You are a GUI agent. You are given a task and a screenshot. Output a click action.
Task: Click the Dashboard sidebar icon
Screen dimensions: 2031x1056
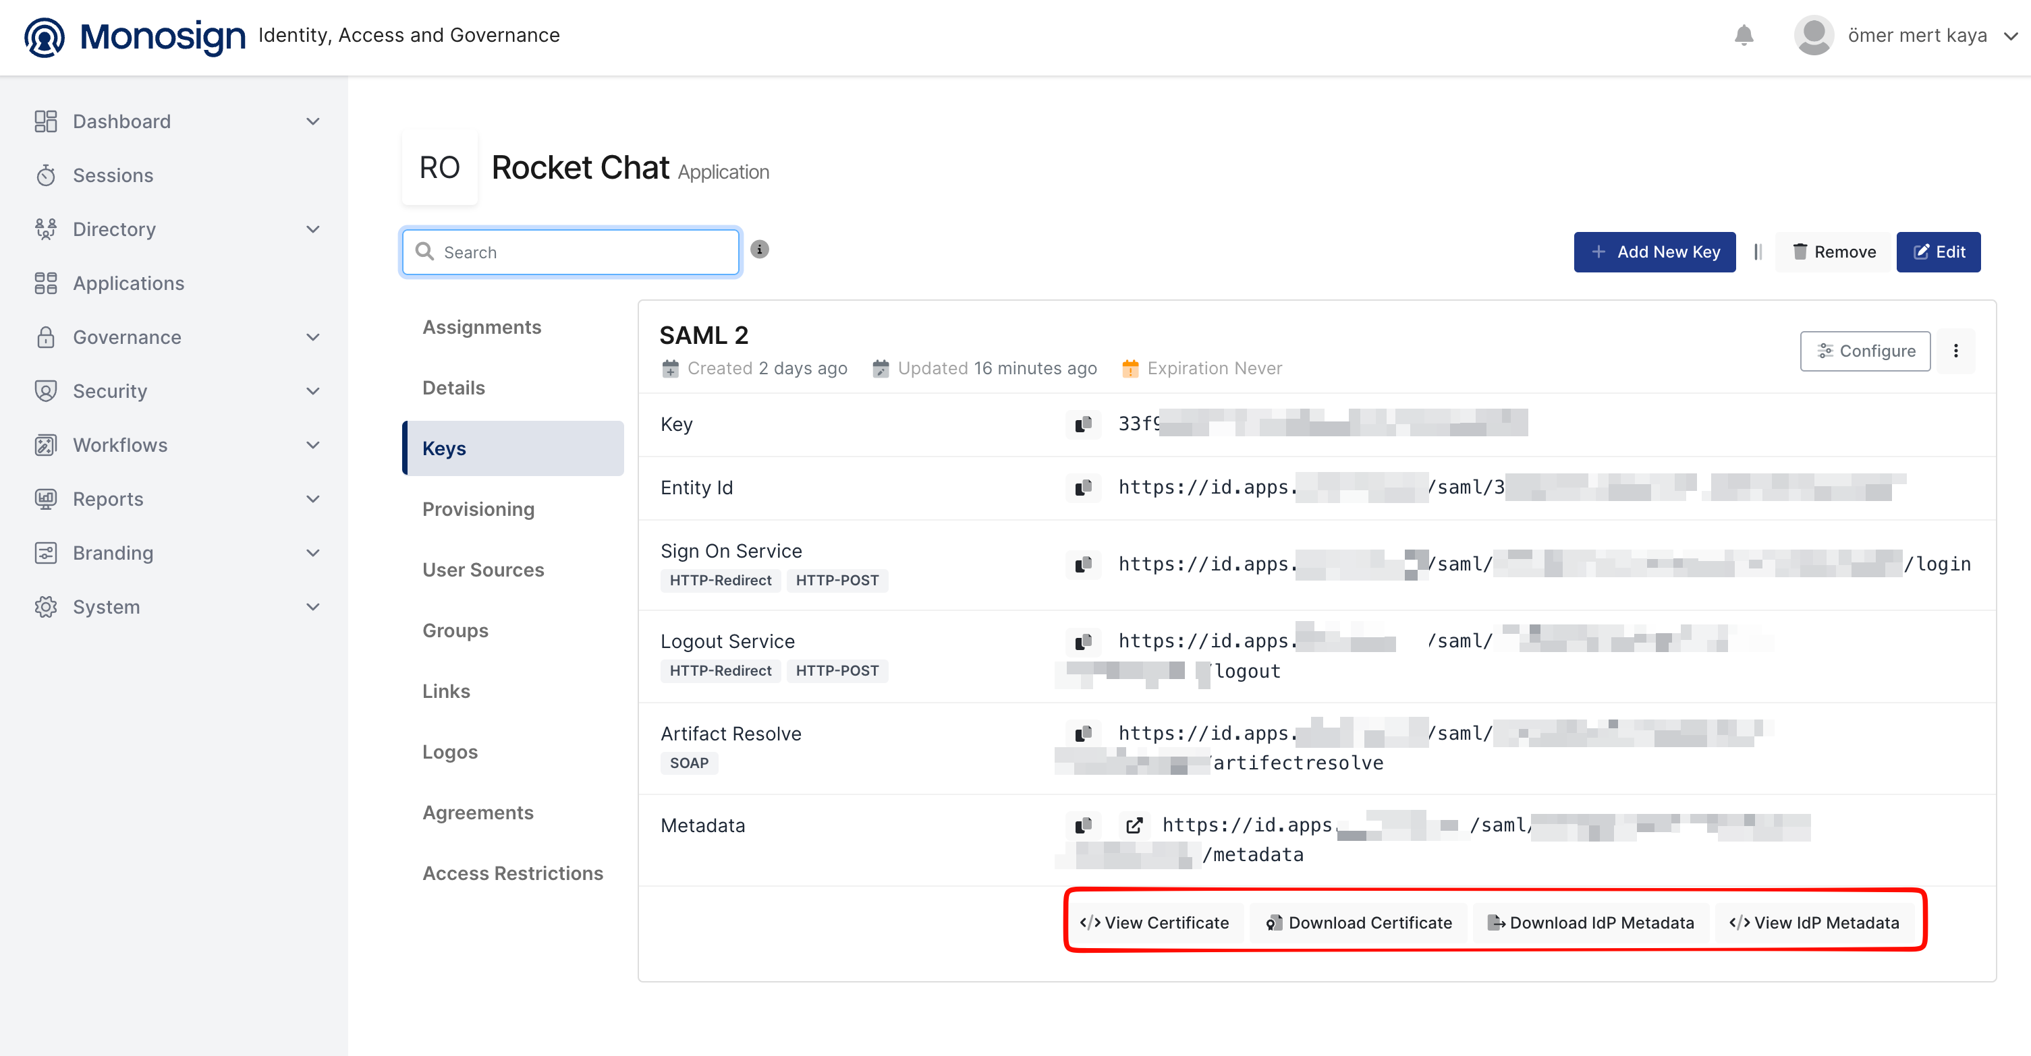click(x=46, y=121)
